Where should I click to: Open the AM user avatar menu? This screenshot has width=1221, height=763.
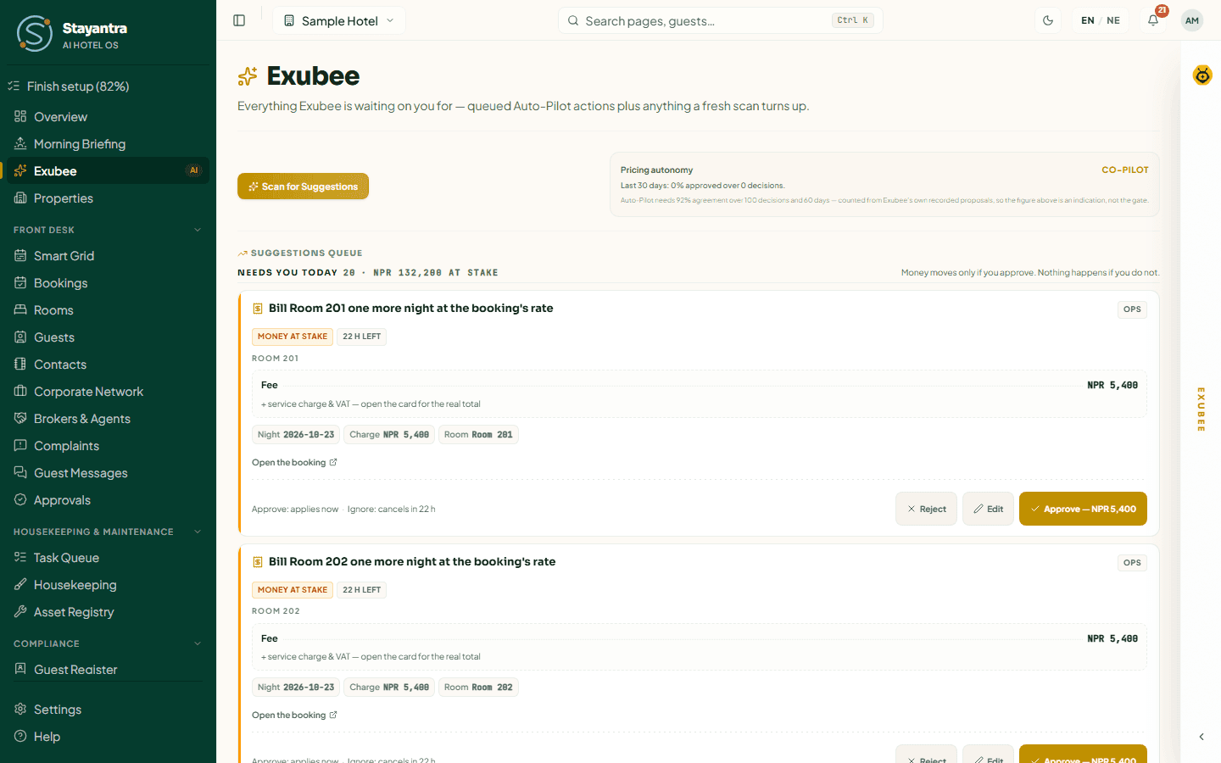[x=1192, y=20]
